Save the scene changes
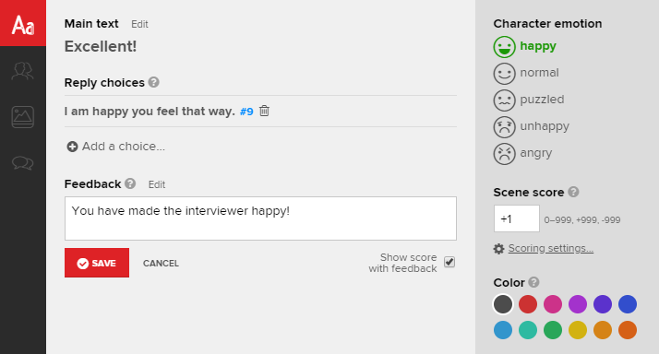The width and height of the screenshot is (659, 354). coord(97,263)
